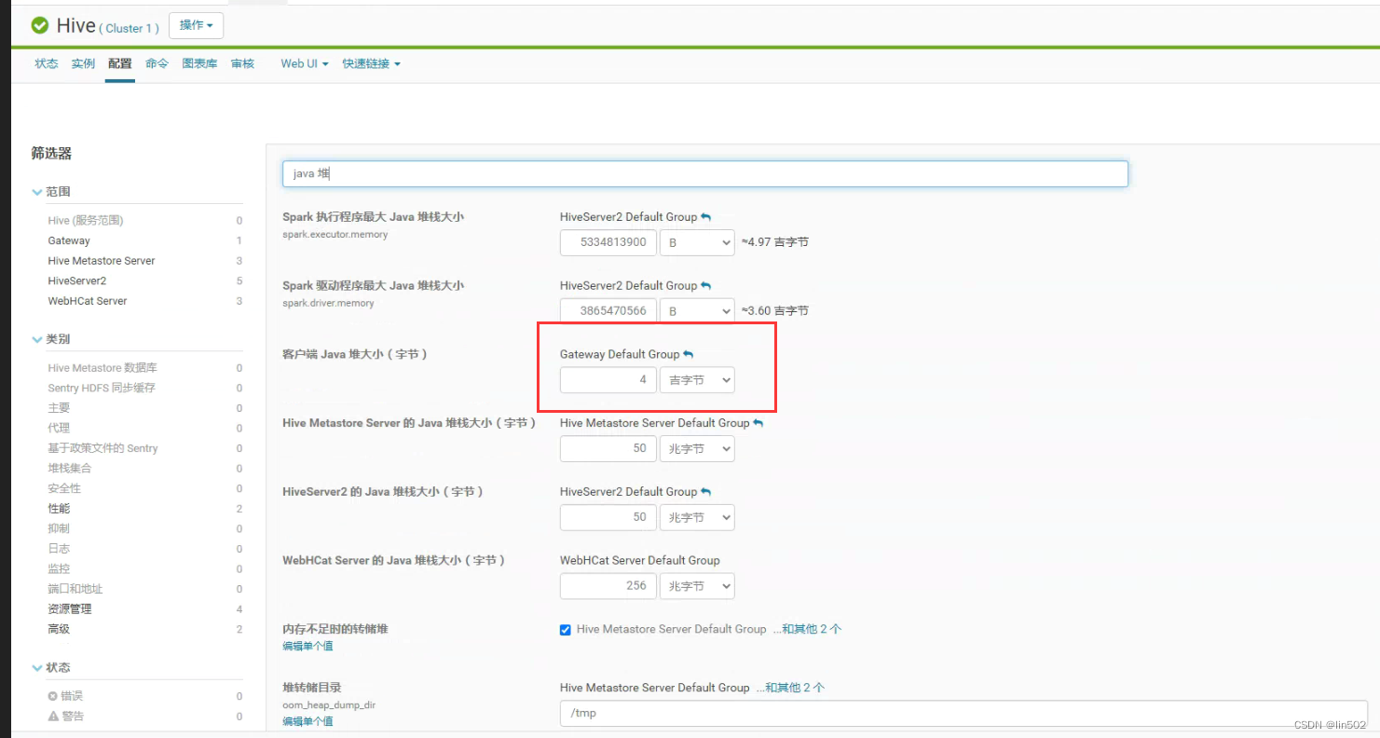Open unit dropdown for WebHCat Server heap

697,586
